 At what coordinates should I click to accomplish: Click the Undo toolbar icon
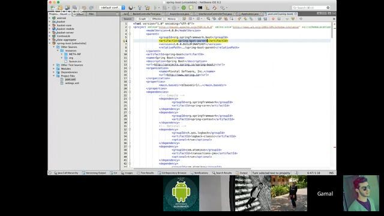pos(84,8)
